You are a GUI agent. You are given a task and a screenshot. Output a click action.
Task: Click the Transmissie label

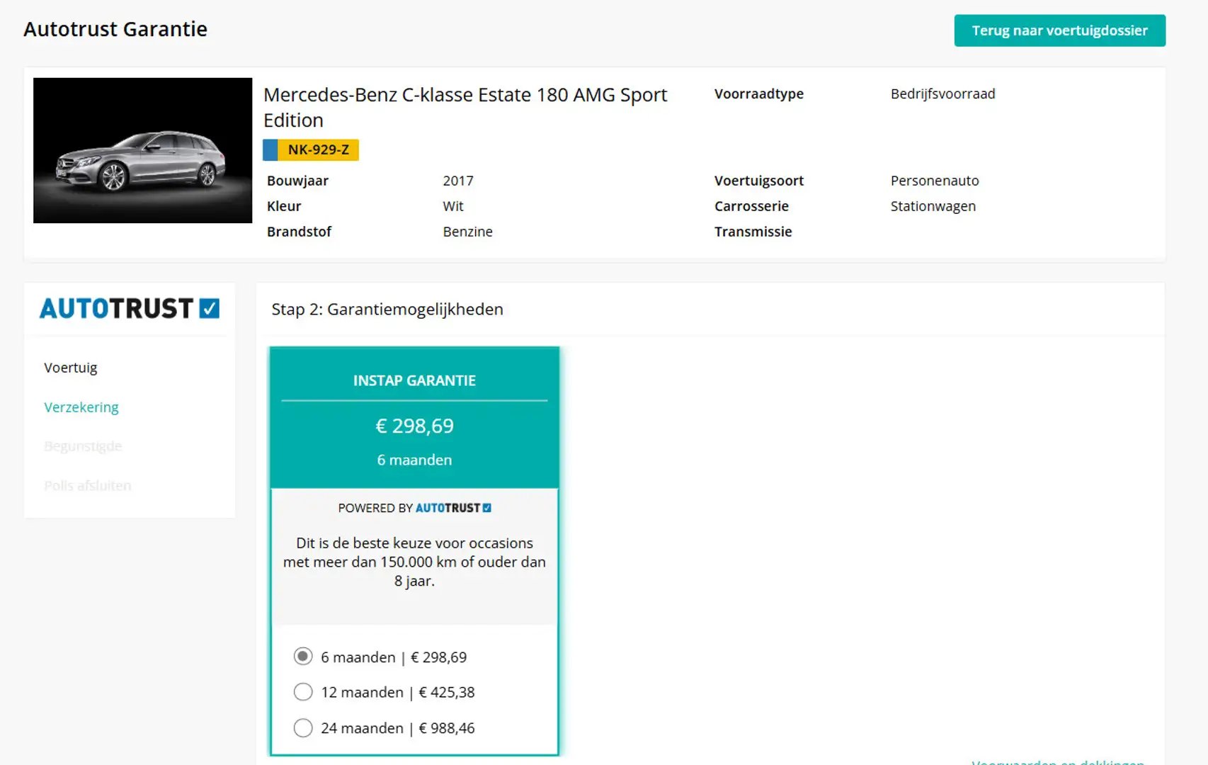[753, 232]
